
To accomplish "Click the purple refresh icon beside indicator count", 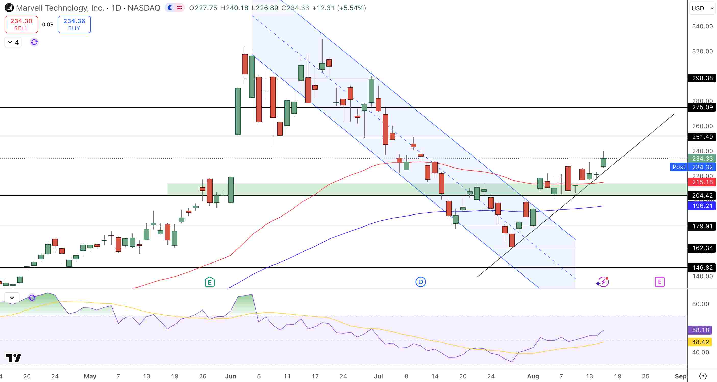I will tap(34, 42).
